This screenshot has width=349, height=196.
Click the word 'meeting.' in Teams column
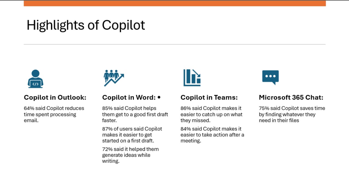pyautogui.click(x=191, y=141)
